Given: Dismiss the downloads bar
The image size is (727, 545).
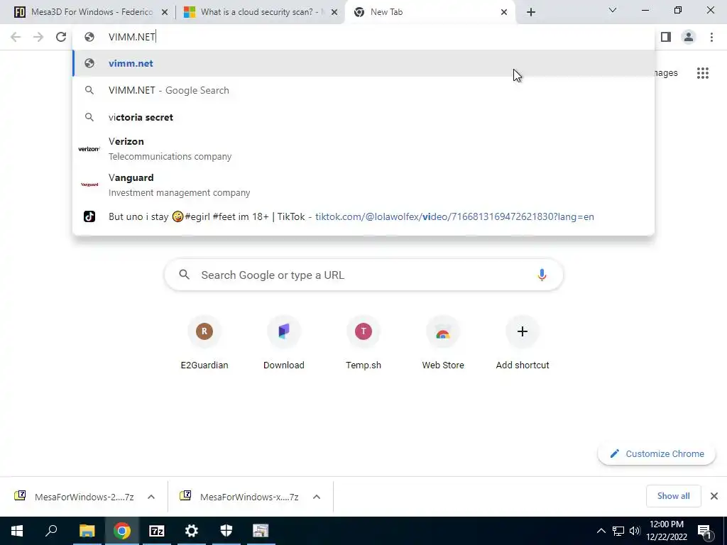Looking at the screenshot, I should pyautogui.click(x=714, y=496).
